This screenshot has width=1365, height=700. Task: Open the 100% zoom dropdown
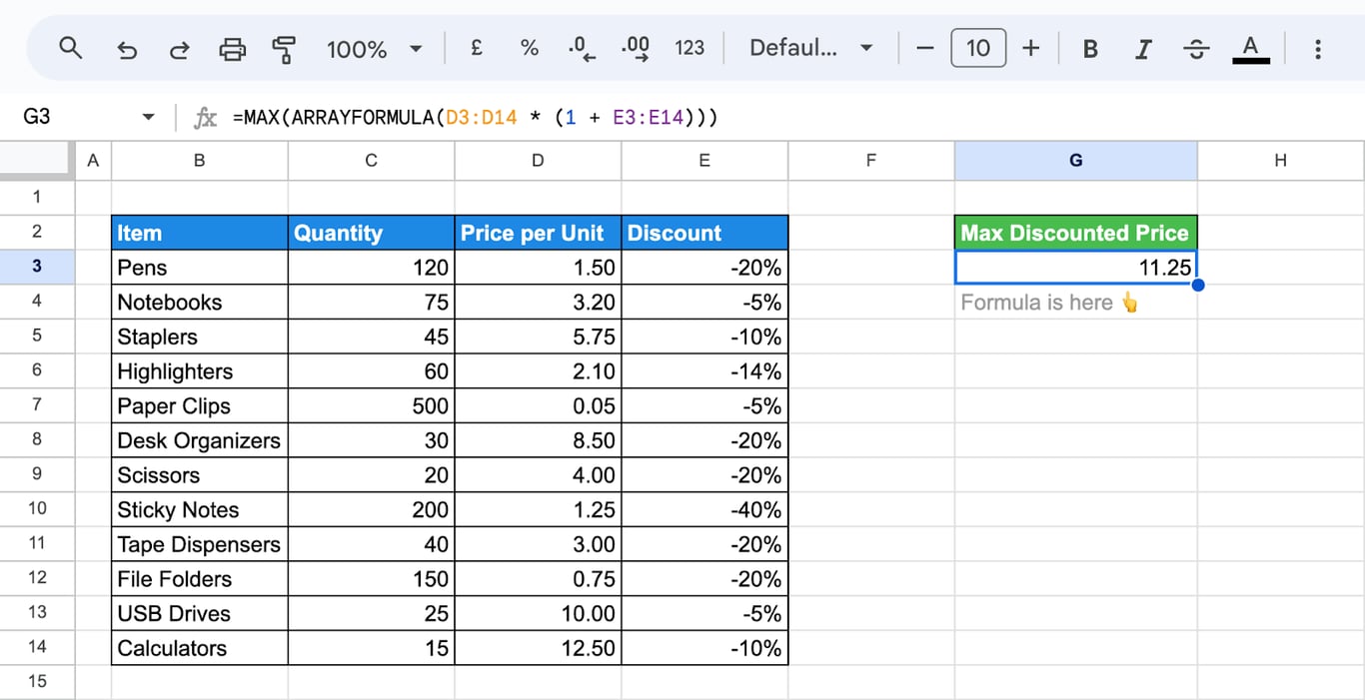coord(374,48)
